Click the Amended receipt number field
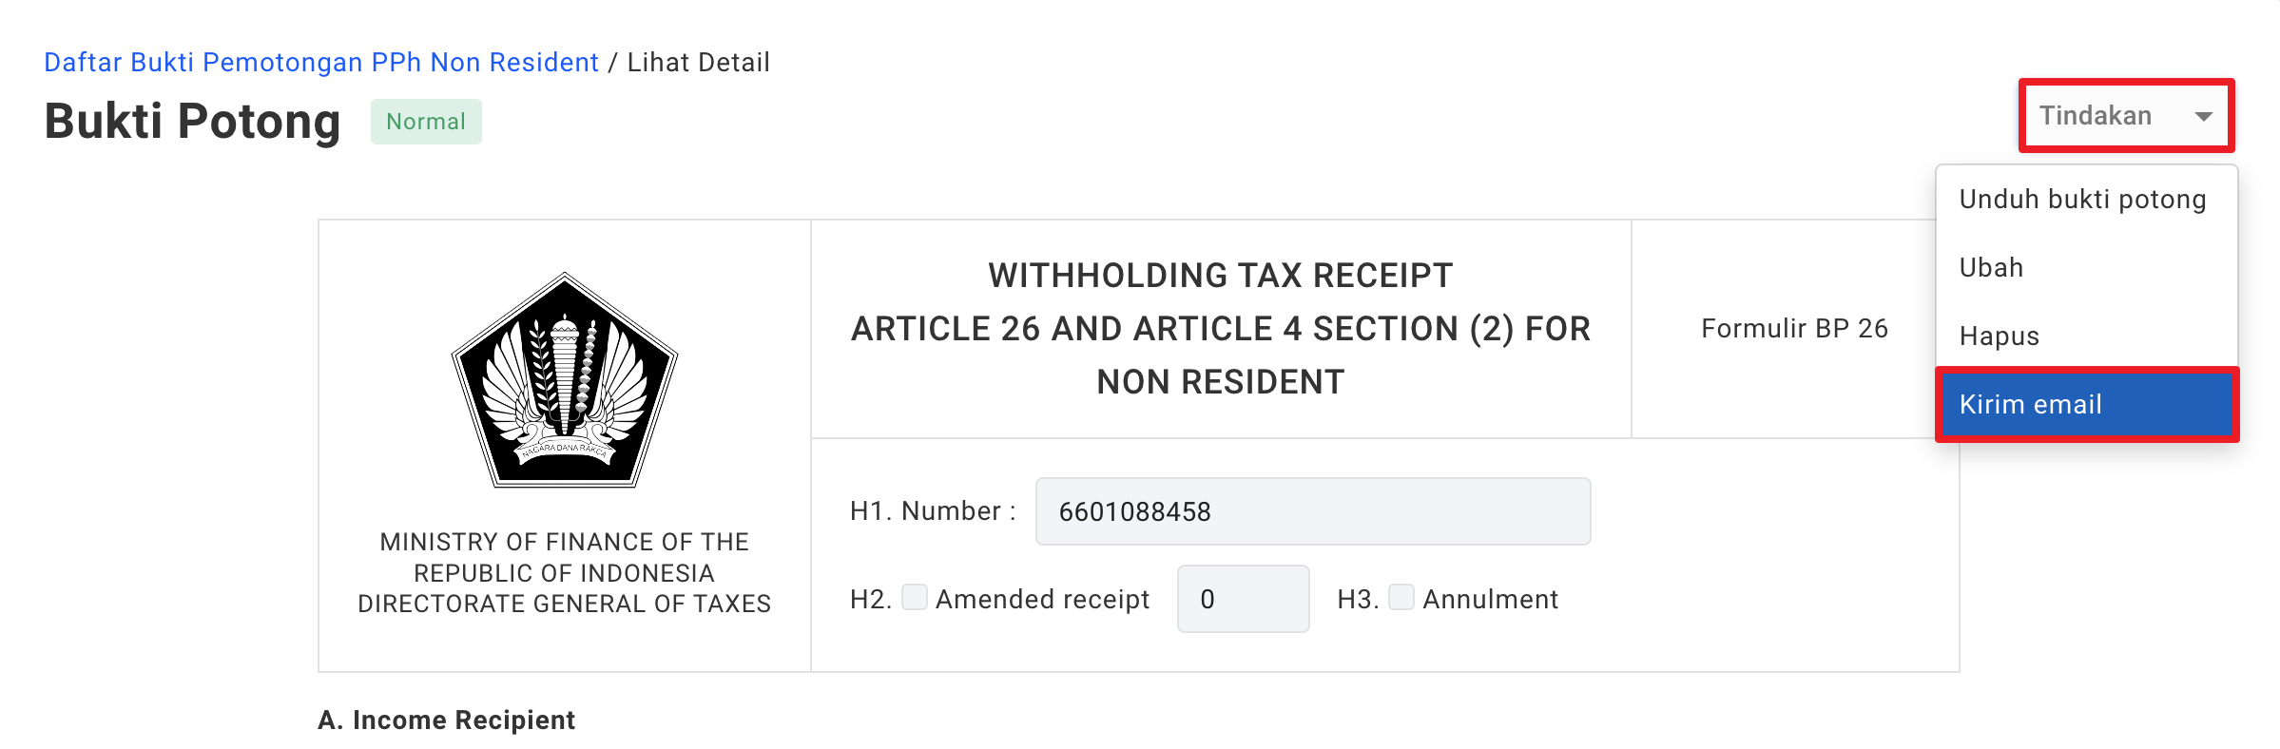Viewport: 2280px width, 749px height. click(x=1243, y=599)
